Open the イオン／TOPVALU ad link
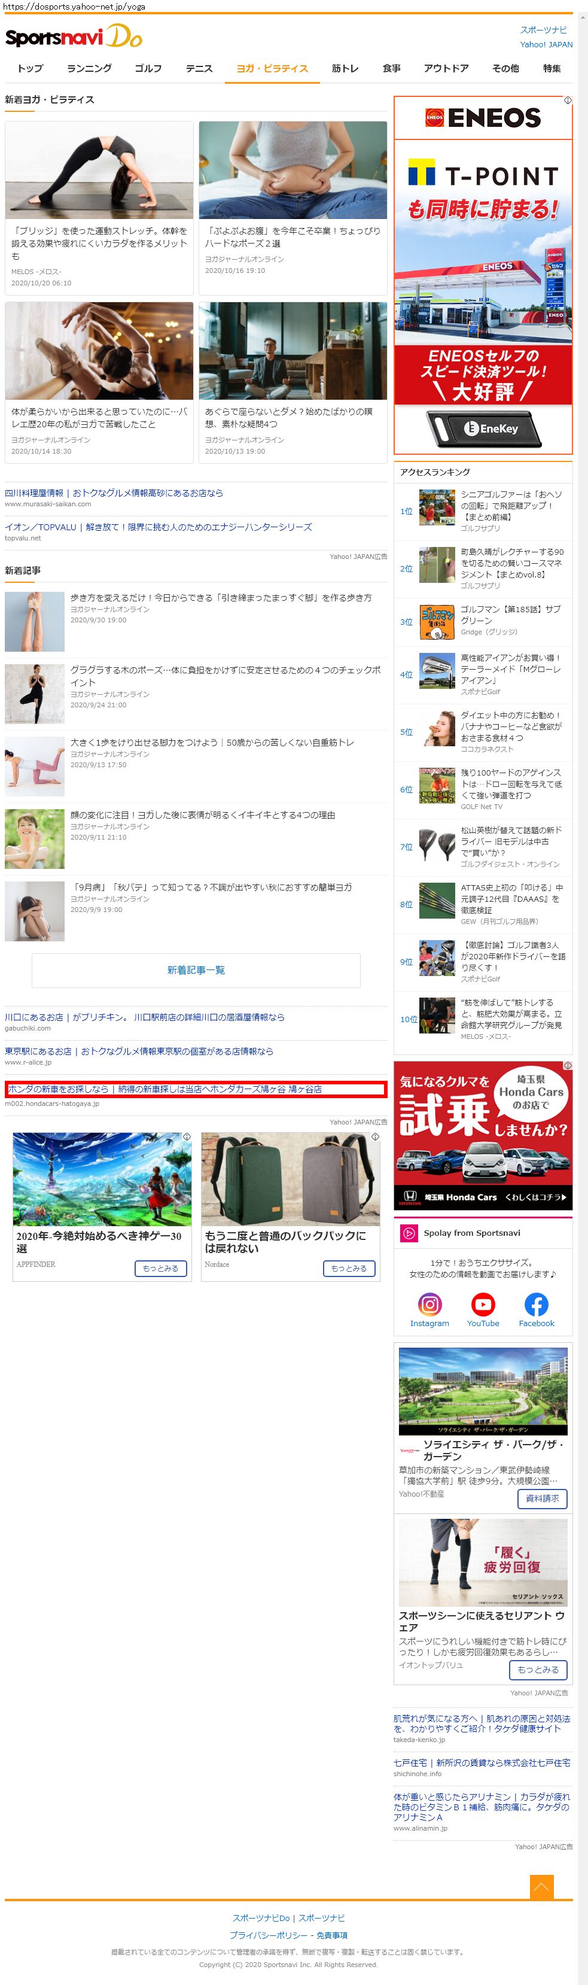The width and height of the screenshot is (588, 1985). click(158, 527)
